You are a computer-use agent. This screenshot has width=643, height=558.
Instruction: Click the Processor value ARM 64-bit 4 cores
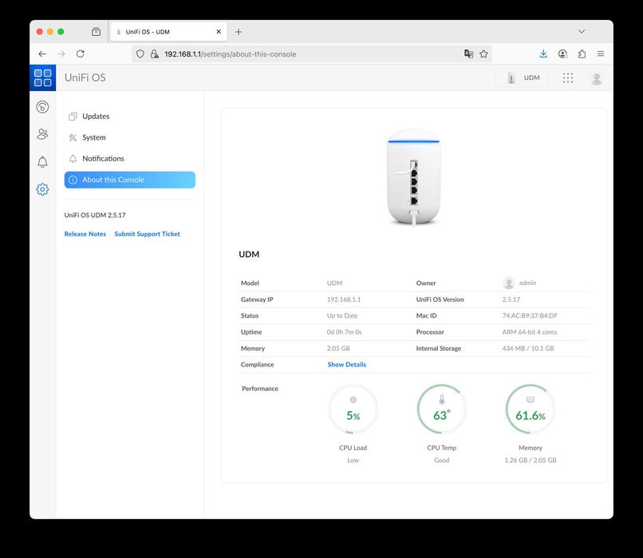coord(530,332)
